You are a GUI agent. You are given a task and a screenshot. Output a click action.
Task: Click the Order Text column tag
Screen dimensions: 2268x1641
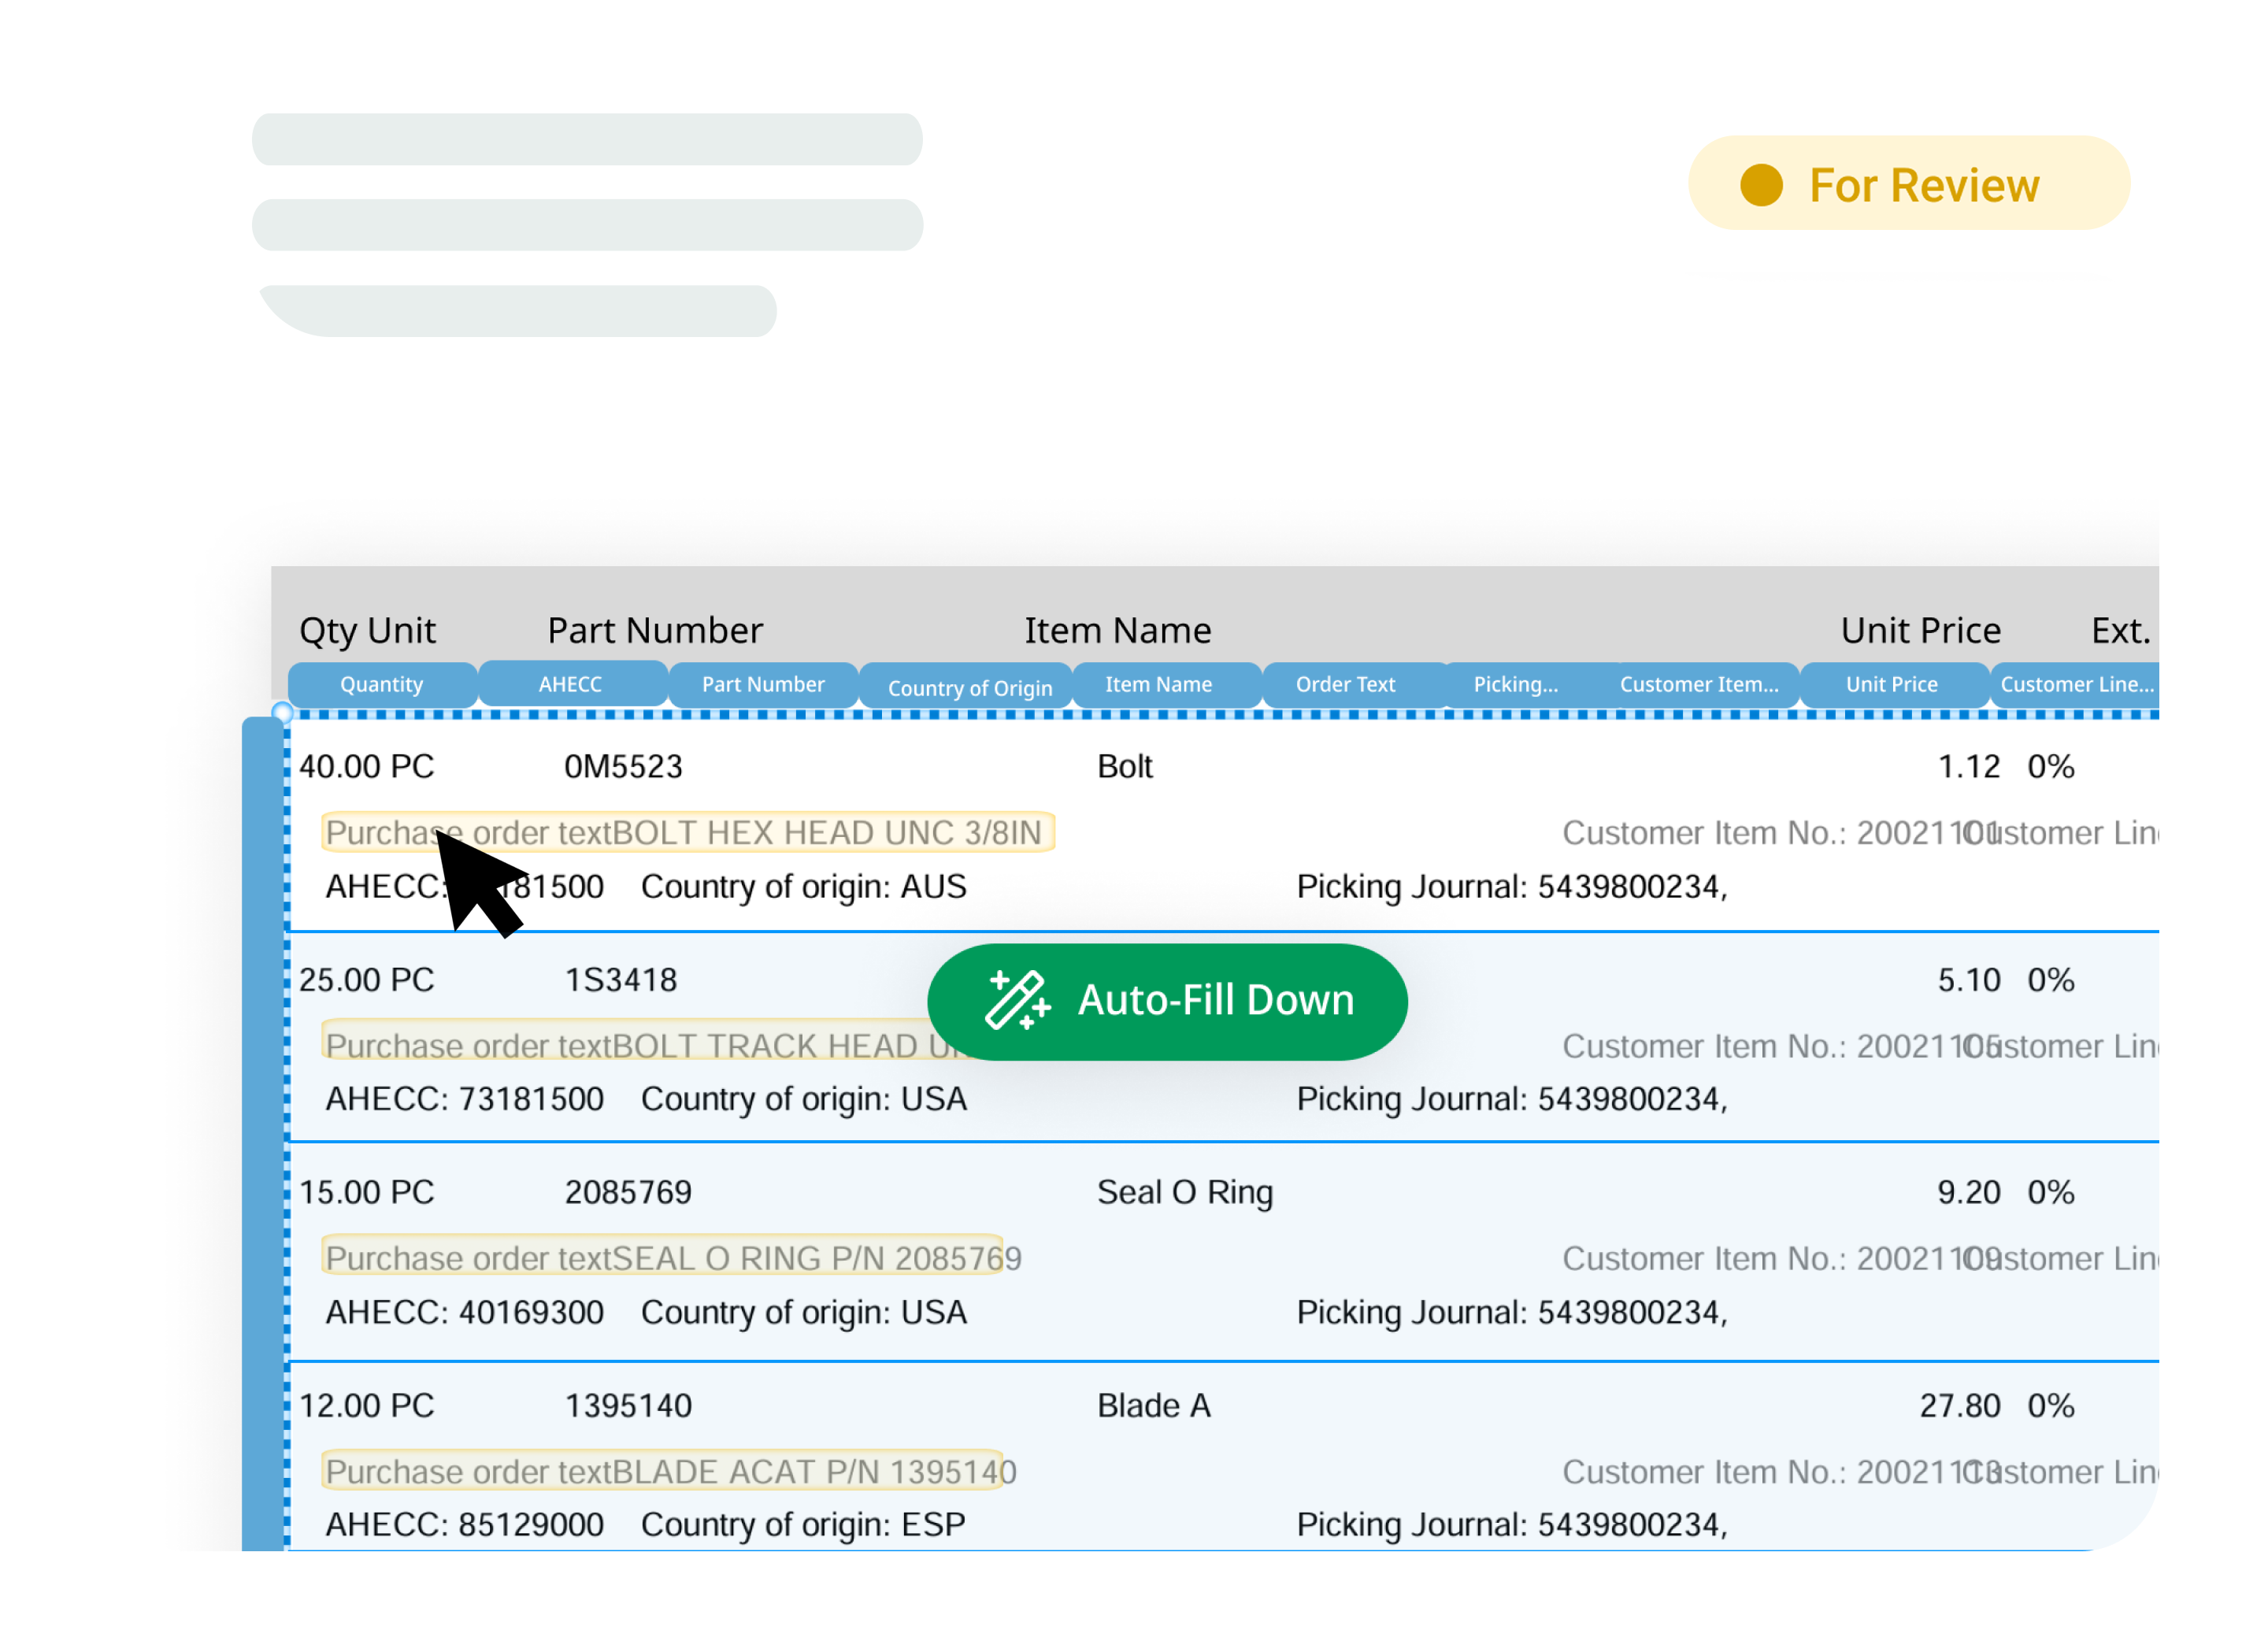pyautogui.click(x=1345, y=685)
